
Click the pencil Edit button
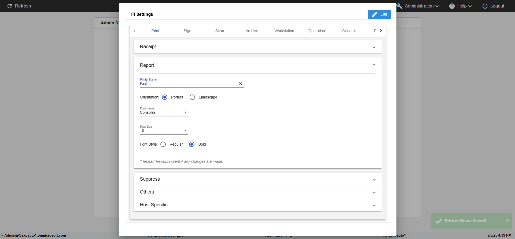[379, 14]
